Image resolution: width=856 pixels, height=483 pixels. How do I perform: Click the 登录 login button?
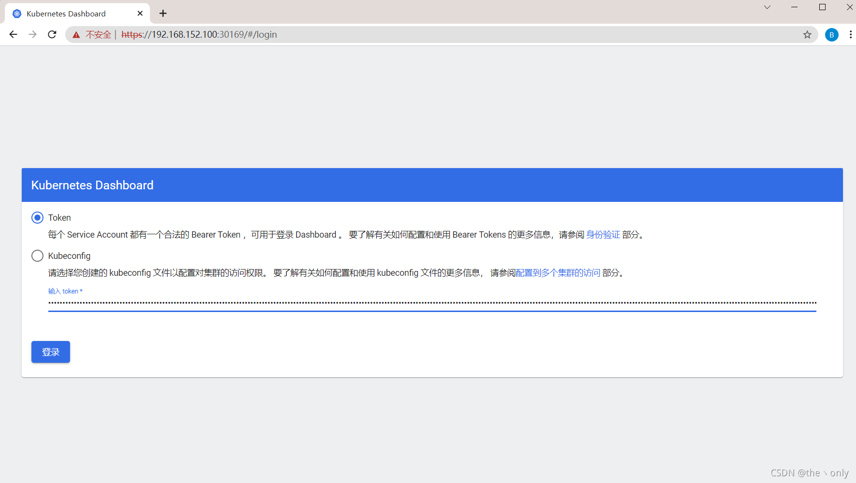(x=51, y=352)
